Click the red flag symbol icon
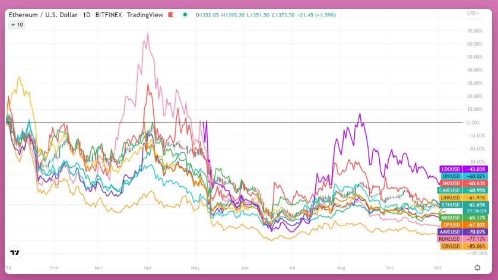Viewport: 498px width, 280px height. point(171,15)
